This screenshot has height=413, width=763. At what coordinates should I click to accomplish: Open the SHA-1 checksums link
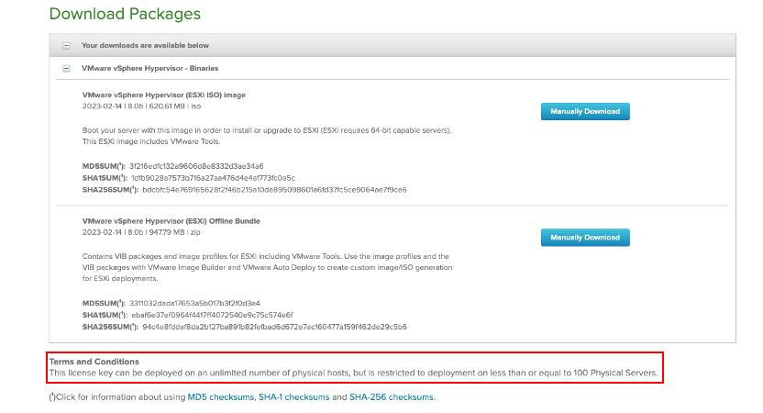(293, 396)
